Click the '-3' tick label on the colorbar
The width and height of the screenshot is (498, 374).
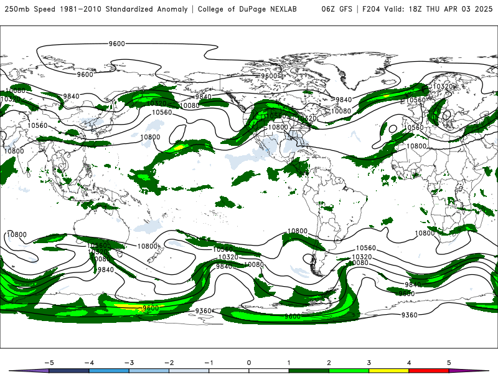coord(129,363)
